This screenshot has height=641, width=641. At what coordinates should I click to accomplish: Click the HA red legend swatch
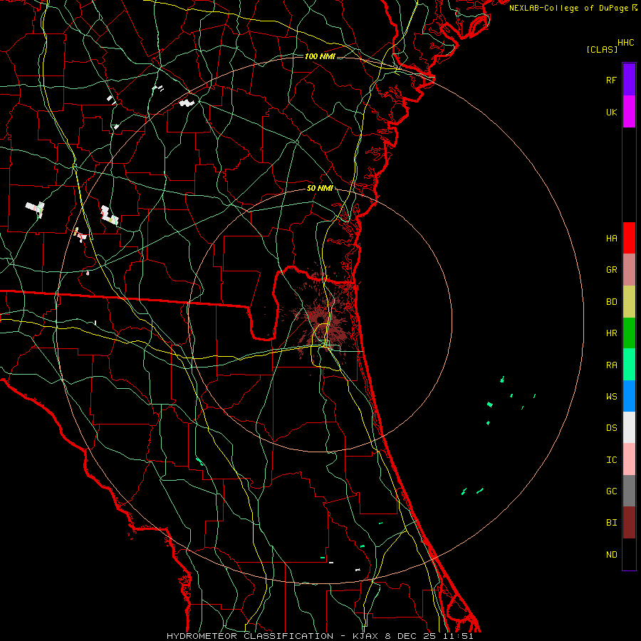coord(629,238)
